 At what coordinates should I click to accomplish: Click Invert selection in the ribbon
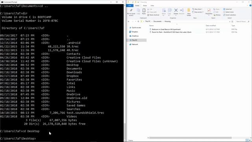(x=230, y=15)
